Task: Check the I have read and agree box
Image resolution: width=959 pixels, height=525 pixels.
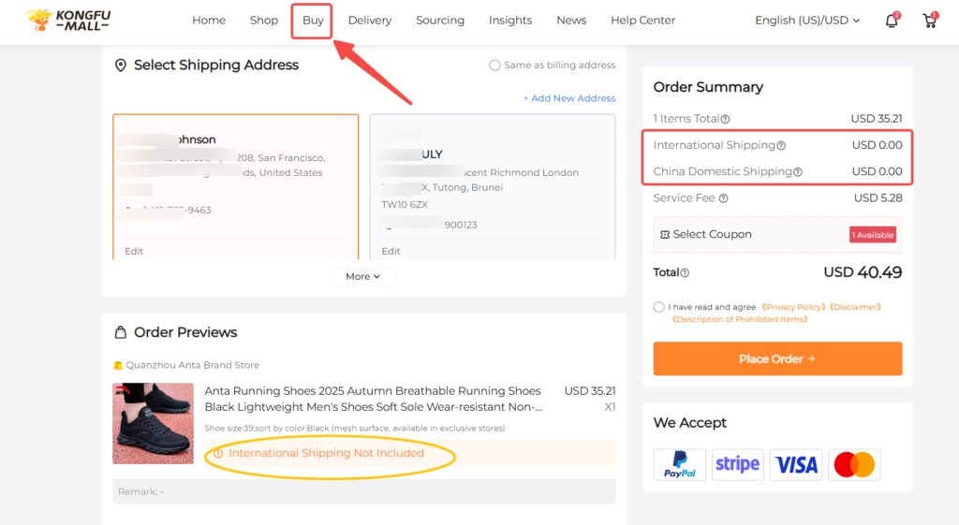Action: click(x=659, y=307)
